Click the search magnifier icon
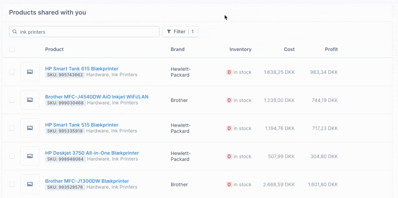Viewport: 398px width, 198px height. point(15,32)
